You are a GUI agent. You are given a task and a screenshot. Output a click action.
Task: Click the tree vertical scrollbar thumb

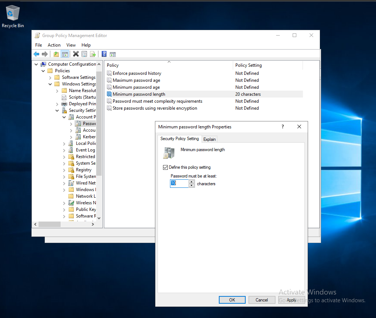(x=99, y=124)
